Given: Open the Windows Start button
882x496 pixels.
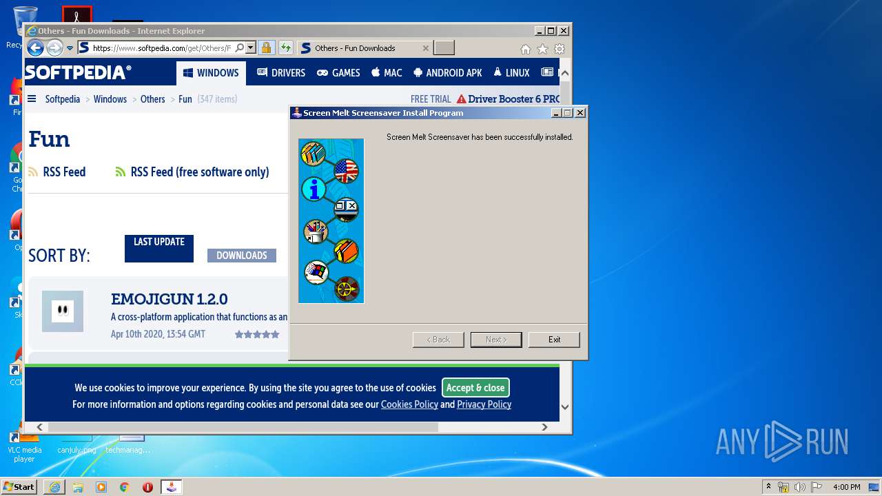Looking at the screenshot, I should [x=19, y=486].
